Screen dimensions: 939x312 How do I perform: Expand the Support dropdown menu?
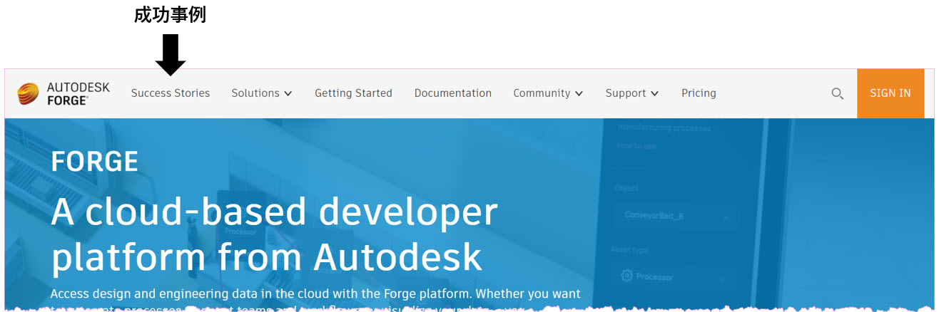[631, 93]
